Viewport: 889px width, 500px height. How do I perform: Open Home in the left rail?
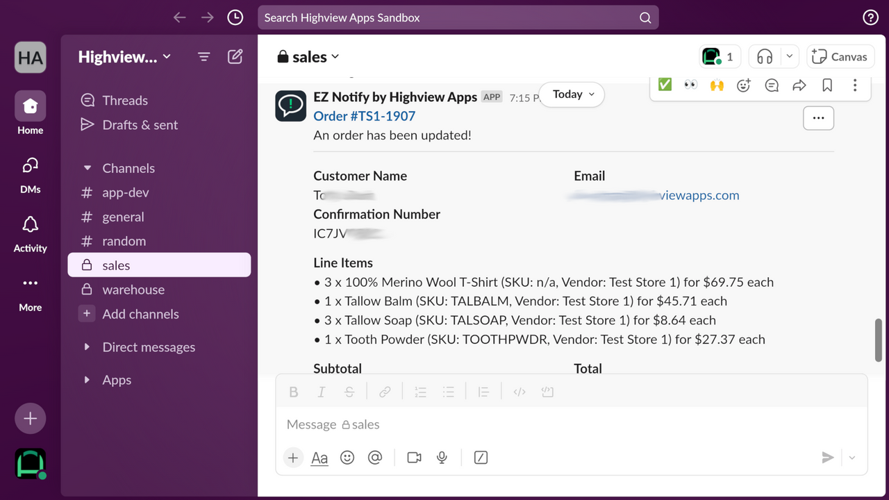click(31, 113)
